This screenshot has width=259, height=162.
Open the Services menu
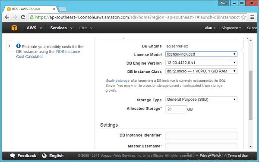pyautogui.click(x=61, y=28)
